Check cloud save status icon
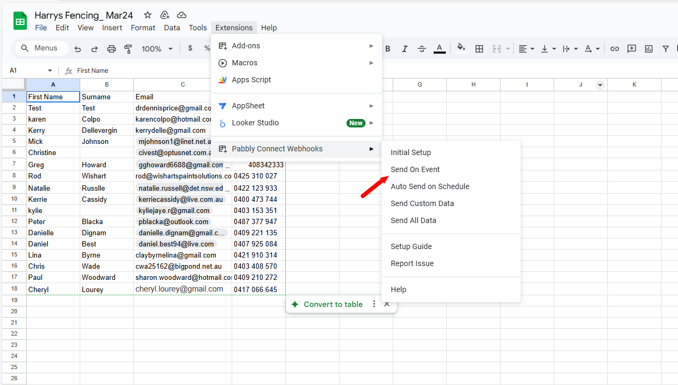 click(182, 15)
